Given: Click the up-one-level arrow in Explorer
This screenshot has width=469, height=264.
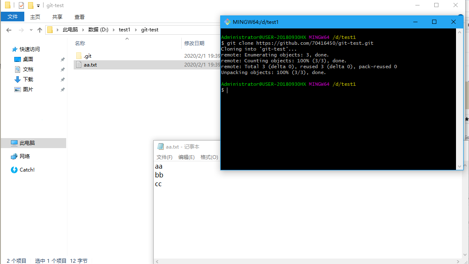Looking at the screenshot, I should [x=39, y=29].
